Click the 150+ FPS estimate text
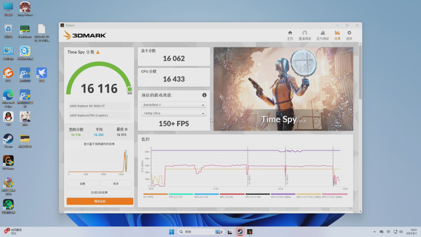 [x=174, y=124]
